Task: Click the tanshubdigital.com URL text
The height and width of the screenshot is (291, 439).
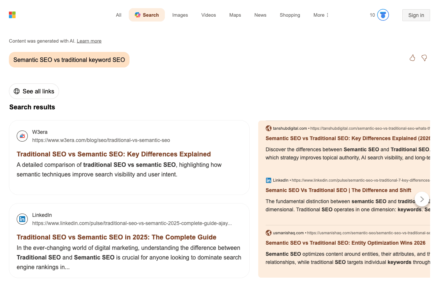Action: pyautogui.click(x=370, y=128)
